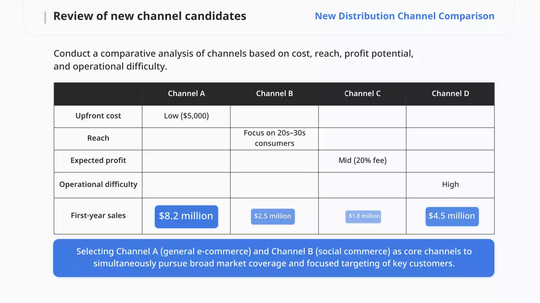
Task: Click the blue summary banner about core channels
Action: point(273,258)
